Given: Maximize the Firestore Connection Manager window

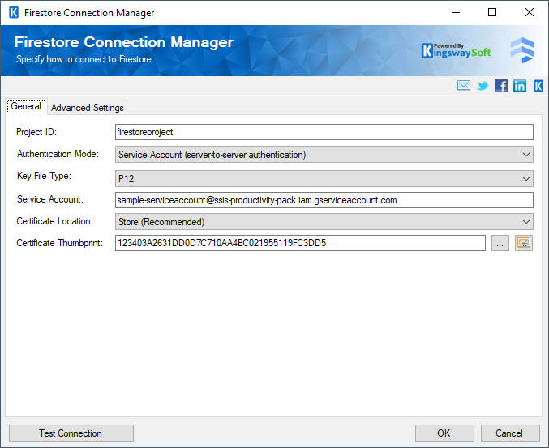Looking at the screenshot, I should pos(492,13).
